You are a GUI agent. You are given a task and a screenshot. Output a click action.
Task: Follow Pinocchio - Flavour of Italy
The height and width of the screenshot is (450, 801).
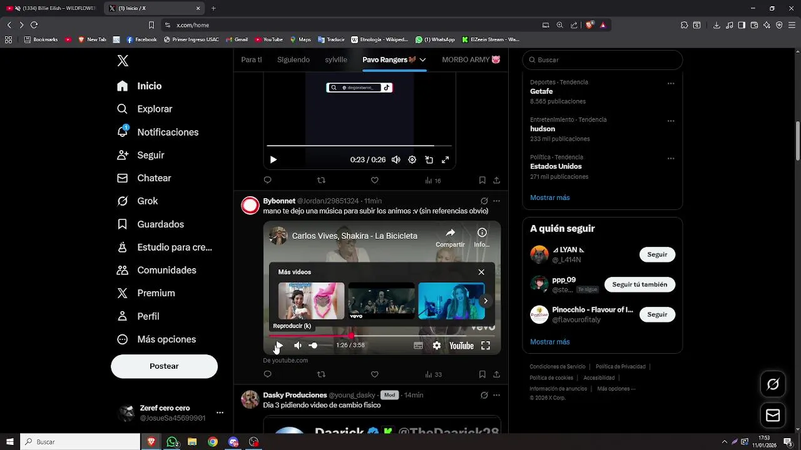pyautogui.click(x=657, y=314)
